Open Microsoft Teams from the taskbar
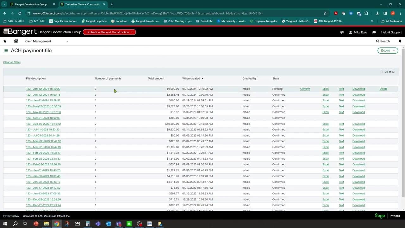 click(x=98, y=224)
